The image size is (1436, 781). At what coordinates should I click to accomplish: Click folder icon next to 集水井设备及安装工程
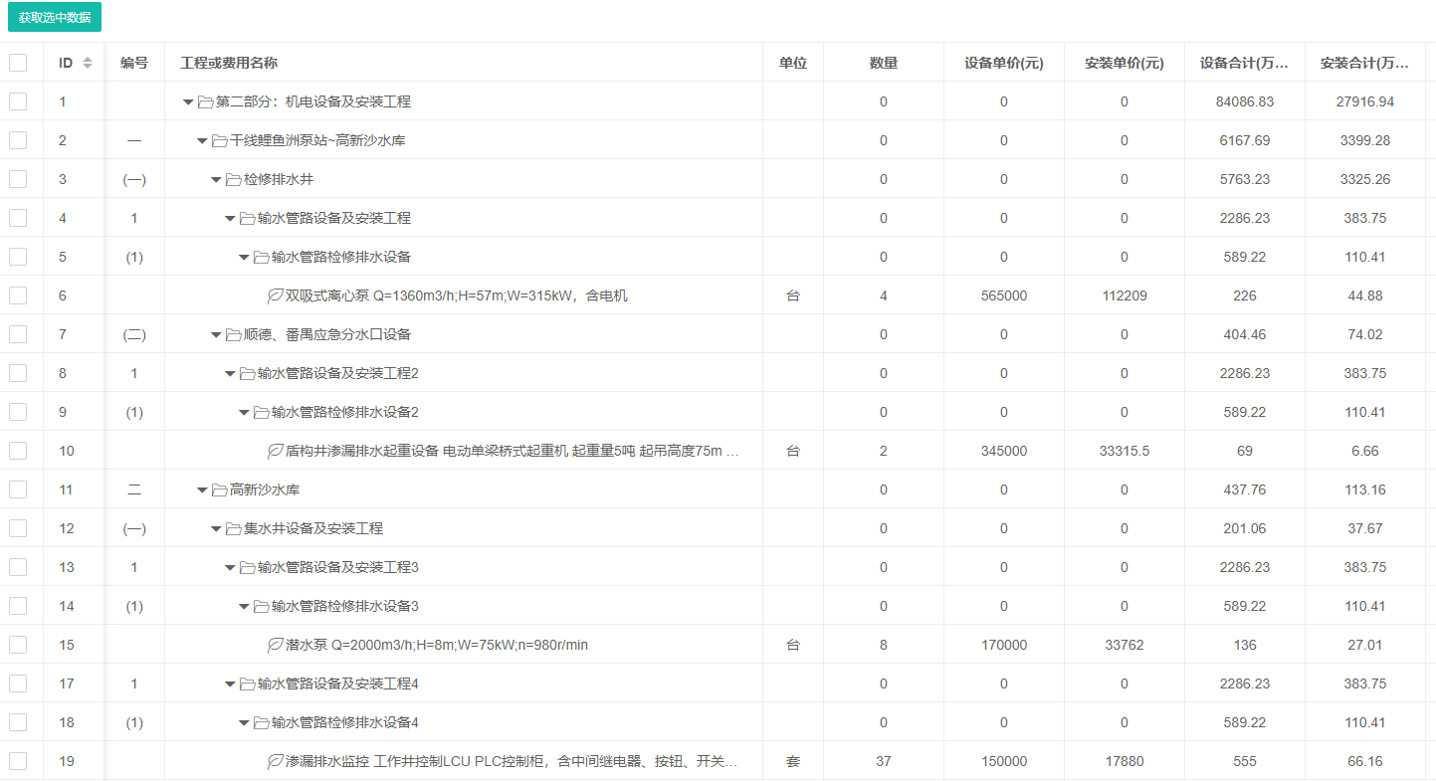click(234, 528)
